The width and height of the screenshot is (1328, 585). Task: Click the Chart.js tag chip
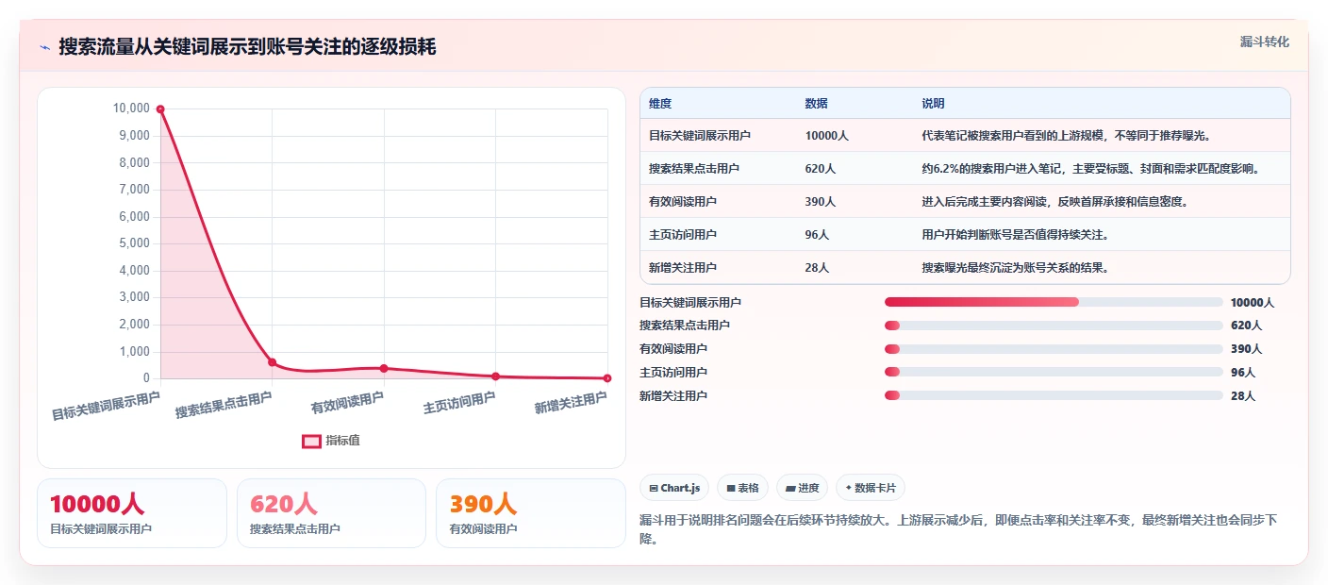click(674, 488)
